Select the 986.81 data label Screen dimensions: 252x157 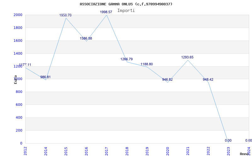click(45, 77)
